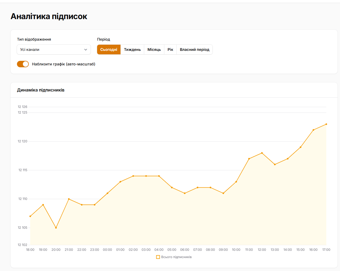Click the Всього підписників legend label
340x271 pixels.
(176, 257)
